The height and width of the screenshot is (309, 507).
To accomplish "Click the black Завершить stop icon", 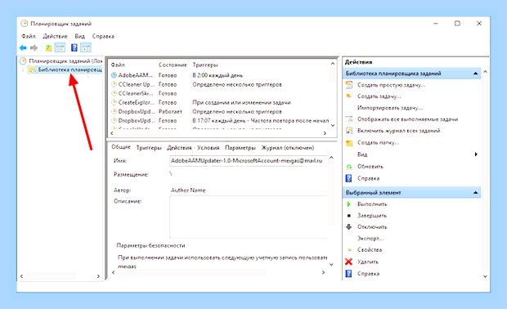I will point(349,216).
